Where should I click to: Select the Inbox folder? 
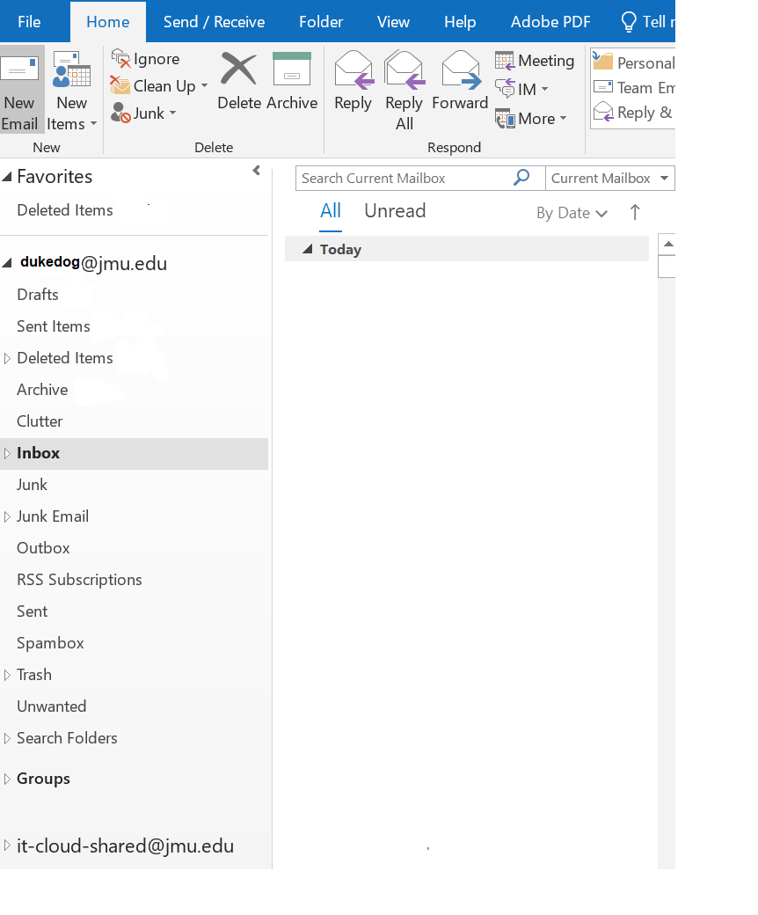point(135,453)
